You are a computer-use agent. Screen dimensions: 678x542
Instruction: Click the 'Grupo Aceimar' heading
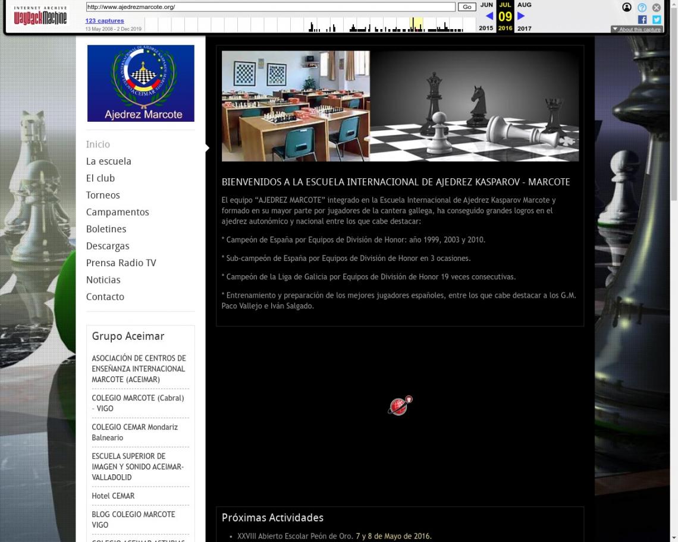click(x=128, y=336)
